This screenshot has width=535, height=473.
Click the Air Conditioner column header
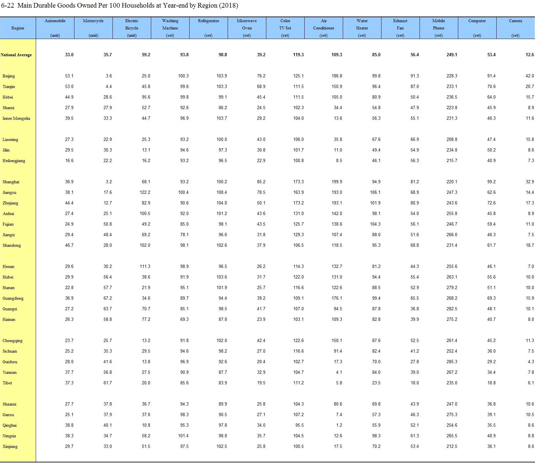click(324, 28)
